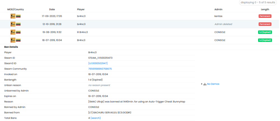Click the No Demos link
The height and width of the screenshot is (121, 280).
[213, 84]
